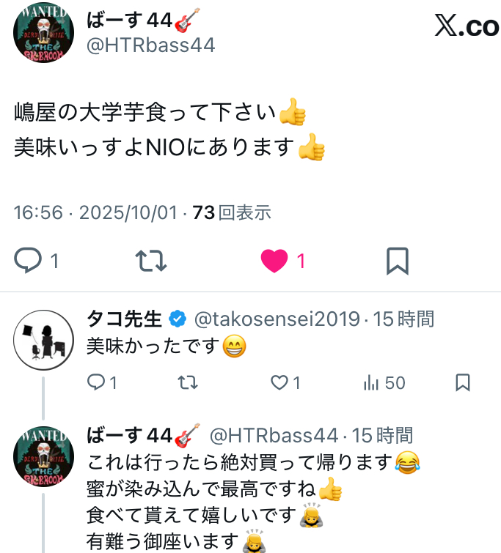This screenshot has height=553, width=501.
Task: Open the タコ先生 display name
Action: point(124,319)
